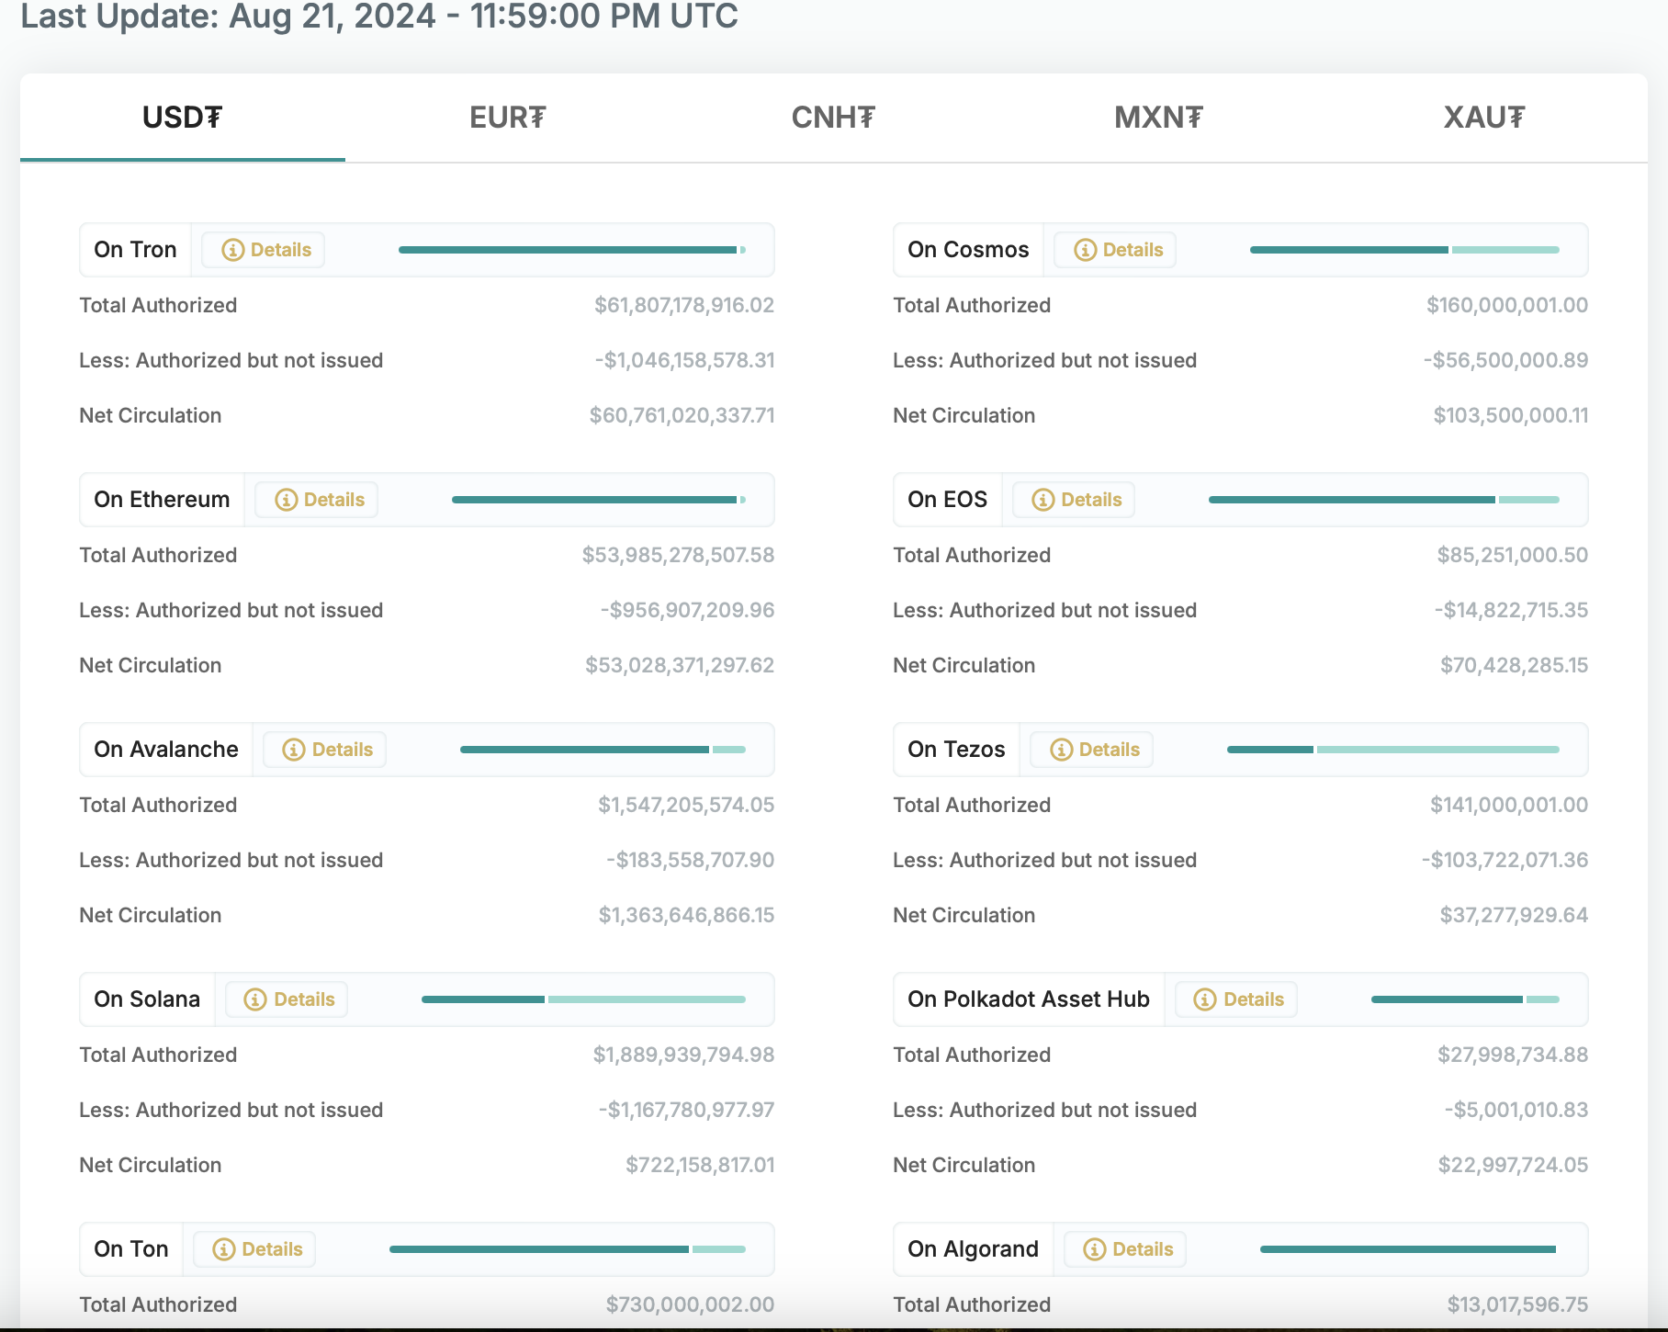The width and height of the screenshot is (1668, 1332).
Task: Click the On Tezos heading
Action: [956, 750]
